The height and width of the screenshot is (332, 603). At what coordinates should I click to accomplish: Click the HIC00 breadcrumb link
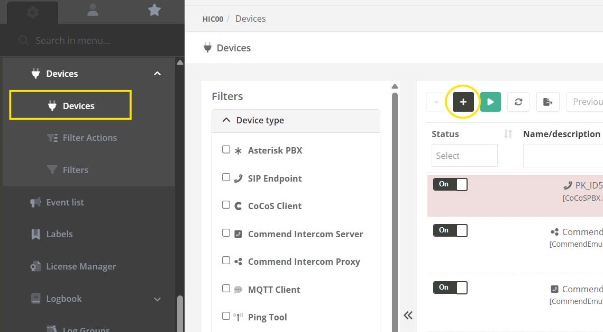pyautogui.click(x=213, y=19)
